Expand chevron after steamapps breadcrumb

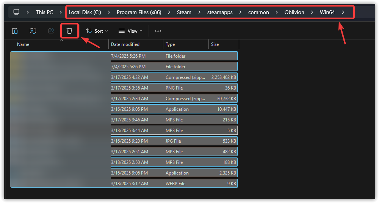coord(240,12)
